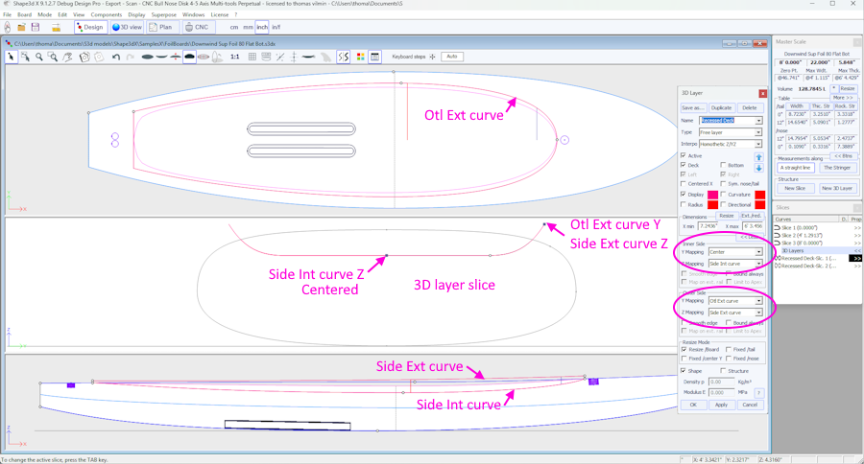The image size is (864, 464).
Task: Open the Superpose menu
Action: coord(164,15)
